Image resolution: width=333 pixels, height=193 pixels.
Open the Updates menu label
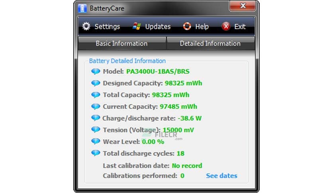pyautogui.click(x=158, y=27)
